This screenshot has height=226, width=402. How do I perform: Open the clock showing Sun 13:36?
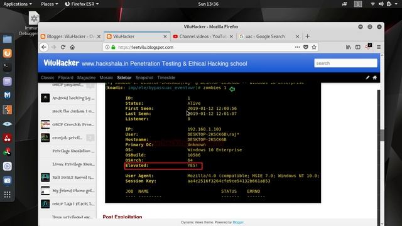coord(208,4)
